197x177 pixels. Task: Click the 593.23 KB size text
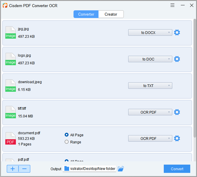tap(26, 139)
